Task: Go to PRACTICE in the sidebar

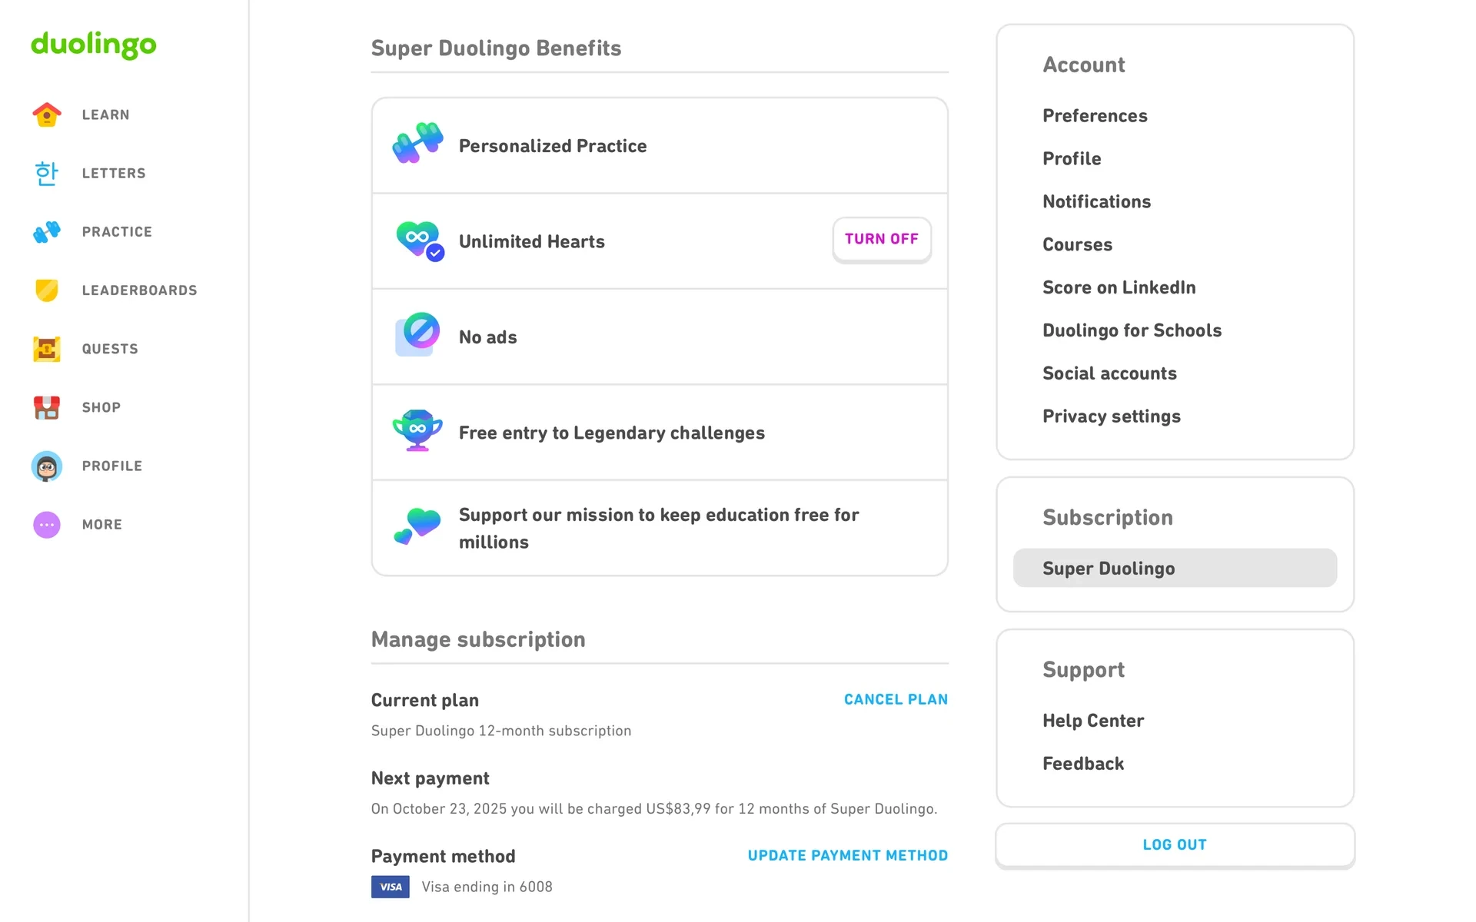Action: click(x=117, y=231)
